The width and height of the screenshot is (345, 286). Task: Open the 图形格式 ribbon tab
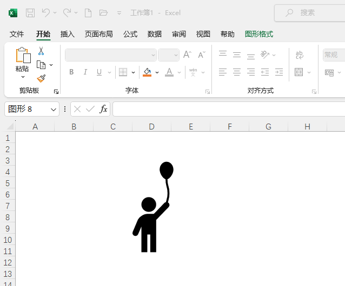(259, 34)
